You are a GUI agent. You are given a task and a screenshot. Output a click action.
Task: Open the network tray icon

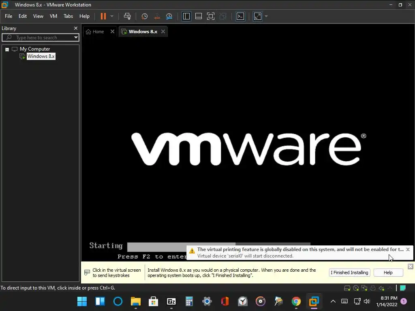(x=357, y=301)
